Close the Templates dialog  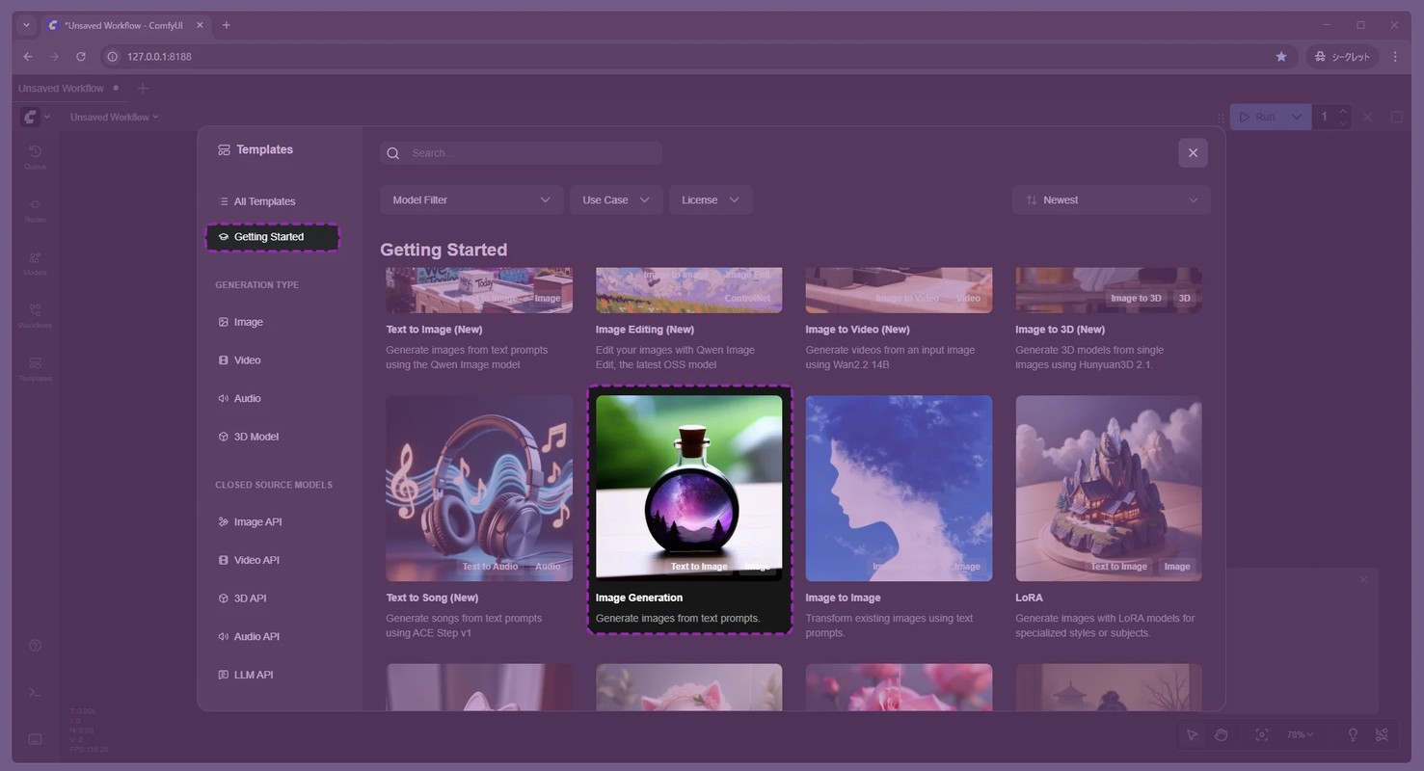[1193, 152]
